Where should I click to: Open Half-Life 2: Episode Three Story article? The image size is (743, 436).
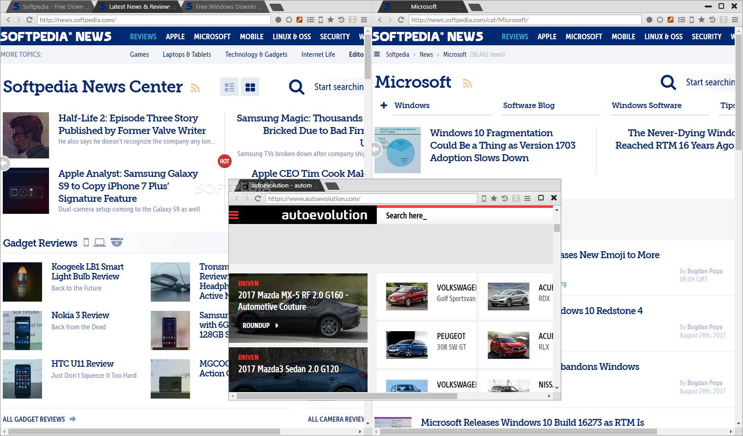coord(132,124)
